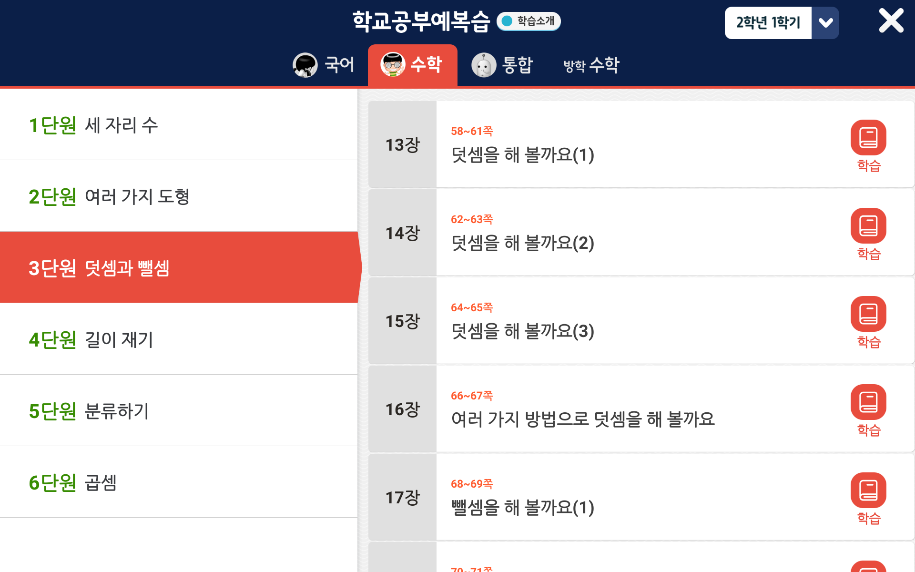This screenshot has width=915, height=572.
Task: Select 2단원 여러 가지 도형
Action: point(179,196)
